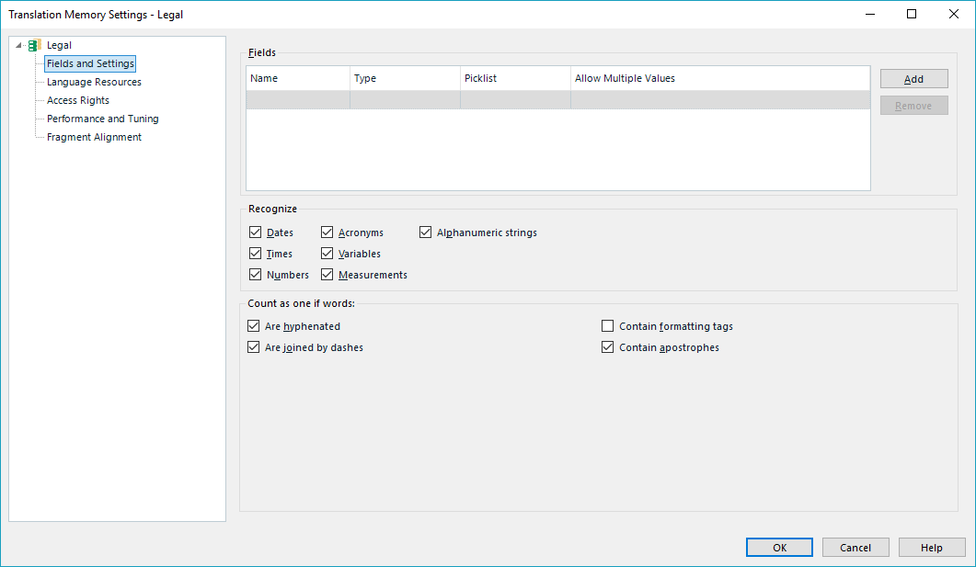
Task: Collapse the Legal tree node
Action: click(18, 45)
